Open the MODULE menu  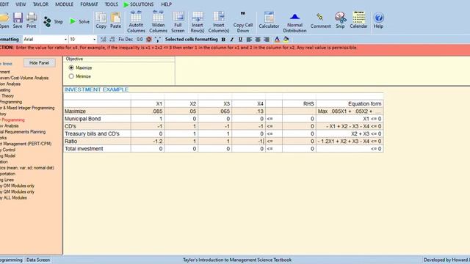[x=64, y=4]
